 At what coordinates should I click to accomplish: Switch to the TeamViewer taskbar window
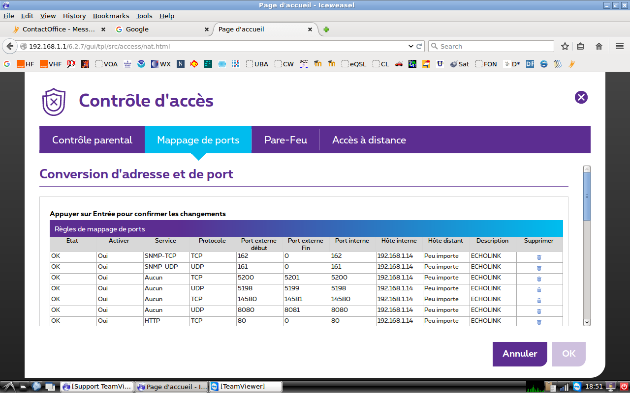pyautogui.click(x=246, y=387)
